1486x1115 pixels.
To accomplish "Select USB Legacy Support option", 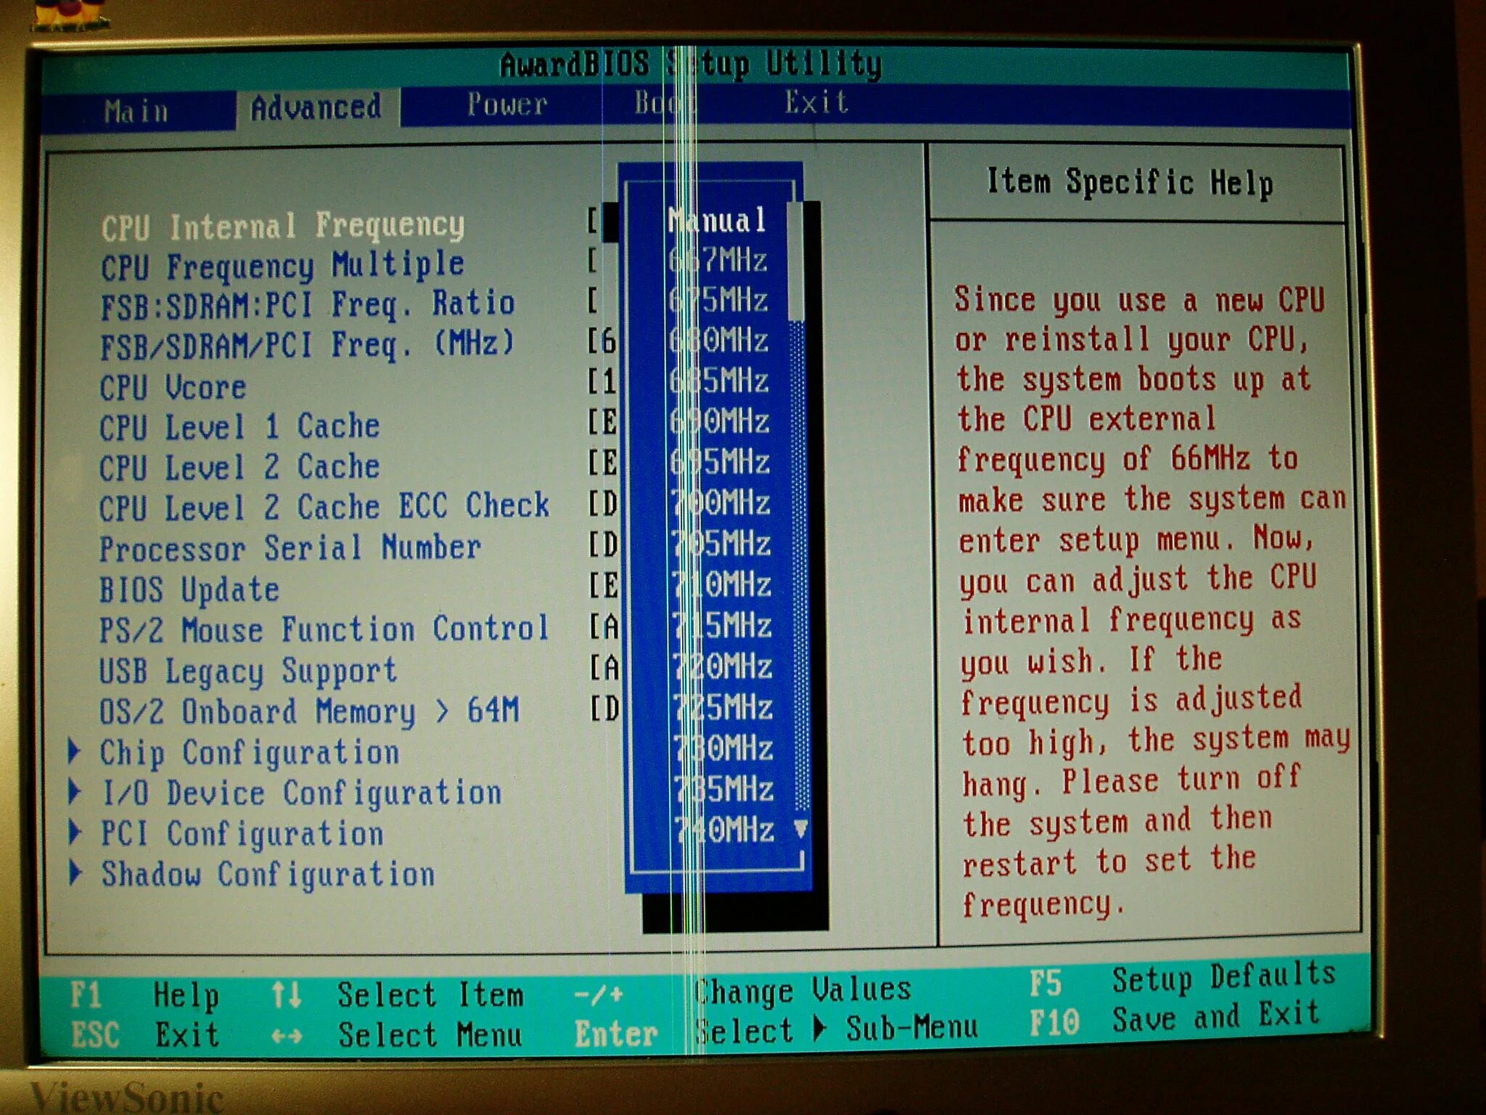I will [248, 671].
